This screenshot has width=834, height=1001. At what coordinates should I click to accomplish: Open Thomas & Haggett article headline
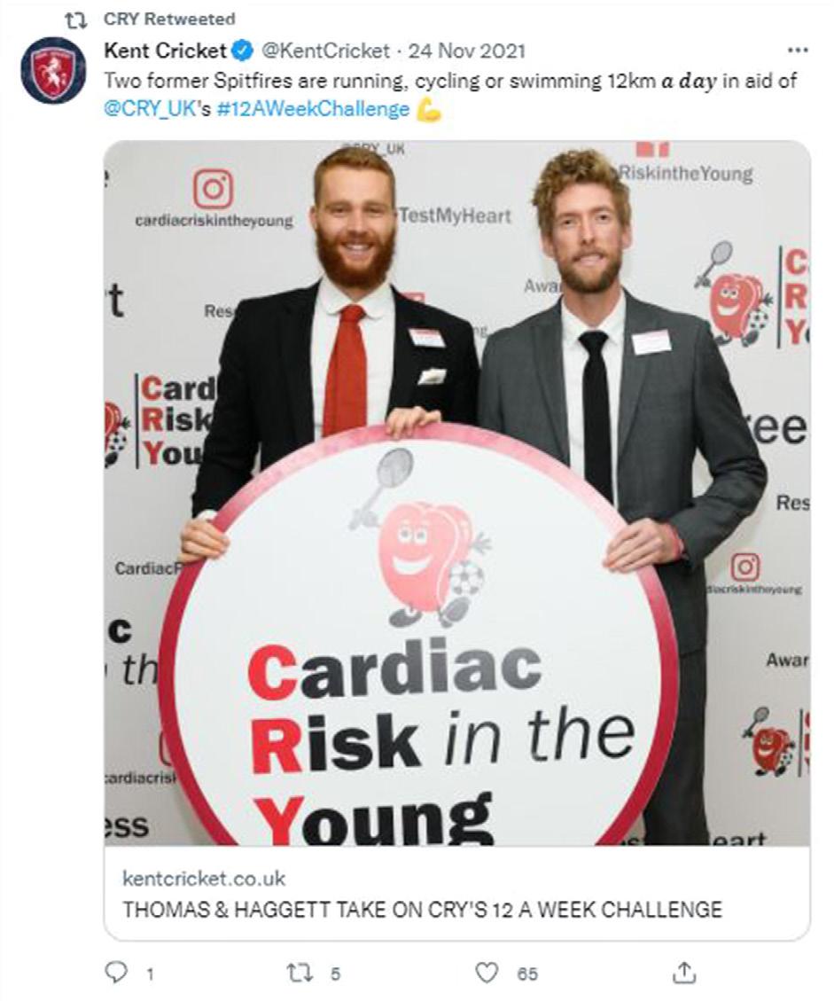422,909
